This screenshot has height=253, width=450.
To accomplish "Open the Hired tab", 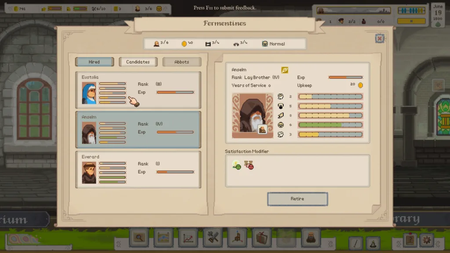I will point(94,61).
